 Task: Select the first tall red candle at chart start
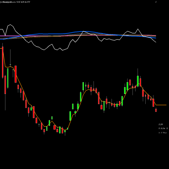pyautogui.click(x=3, y=62)
